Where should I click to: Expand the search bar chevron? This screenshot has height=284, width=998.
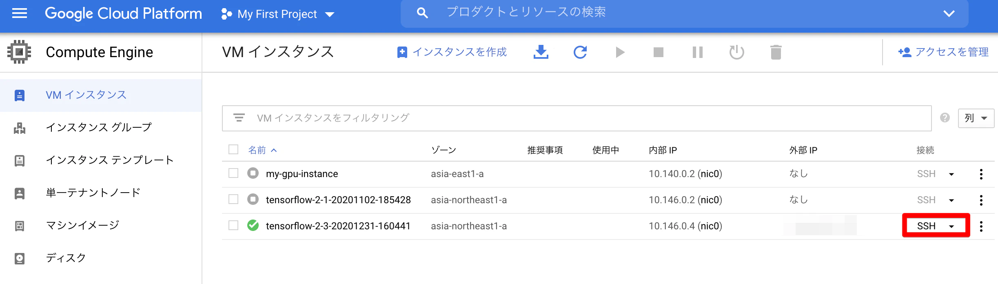(949, 13)
